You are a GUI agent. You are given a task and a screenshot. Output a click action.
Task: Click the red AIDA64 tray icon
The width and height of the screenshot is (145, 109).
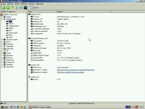[137, 107]
